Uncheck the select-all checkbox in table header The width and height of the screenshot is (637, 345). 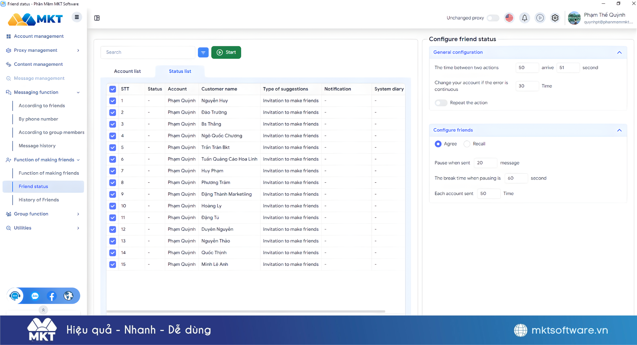pyautogui.click(x=113, y=89)
